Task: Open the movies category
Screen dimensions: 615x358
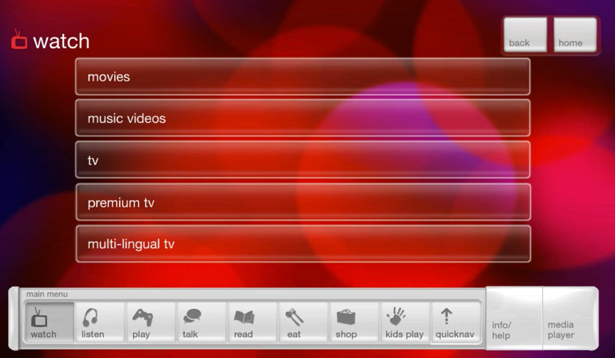Action: pyautogui.click(x=301, y=77)
